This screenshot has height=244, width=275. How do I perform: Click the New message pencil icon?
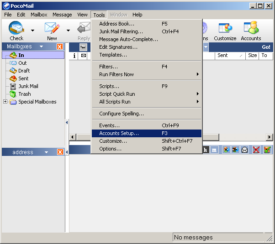52,28
